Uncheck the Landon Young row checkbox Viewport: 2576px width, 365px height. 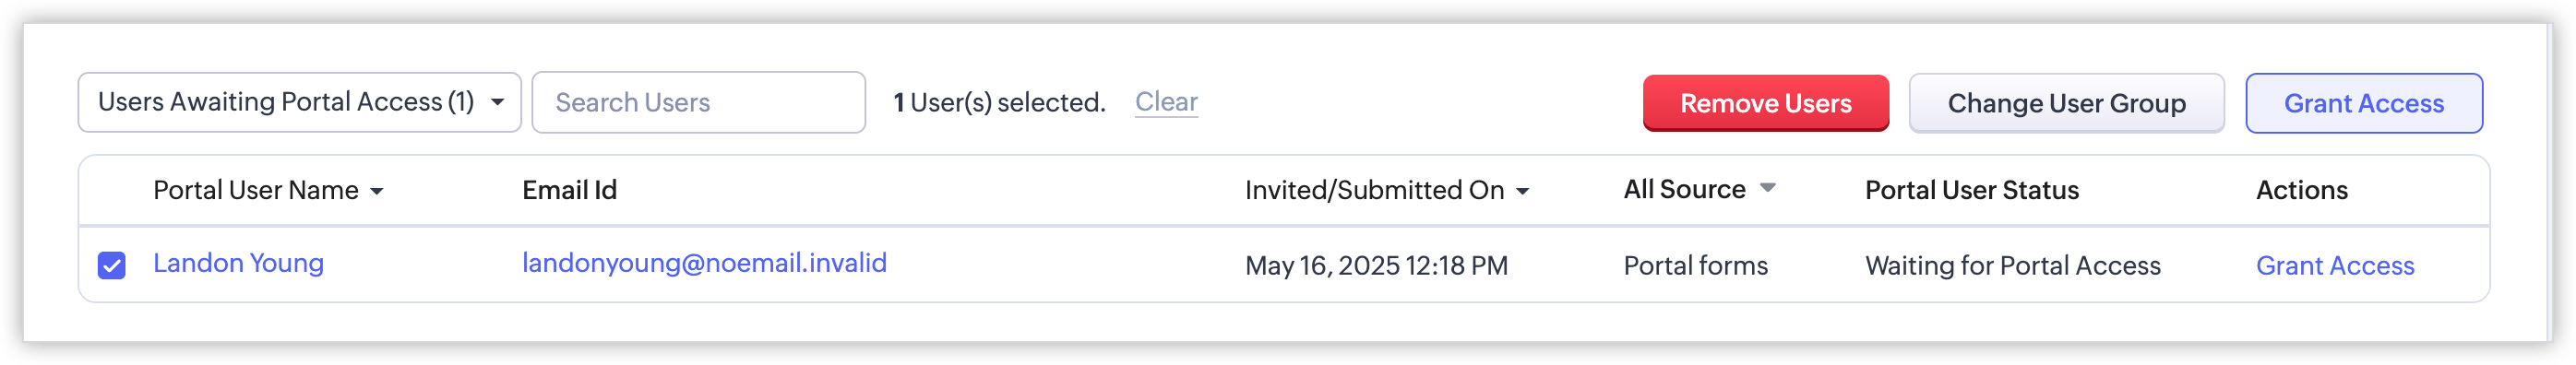(x=111, y=265)
